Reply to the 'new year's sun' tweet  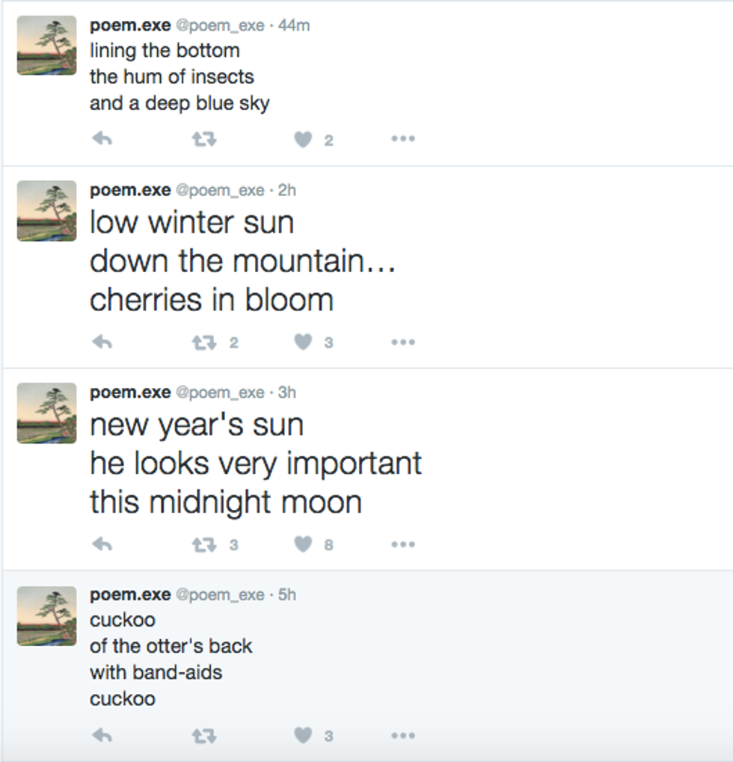tap(102, 544)
